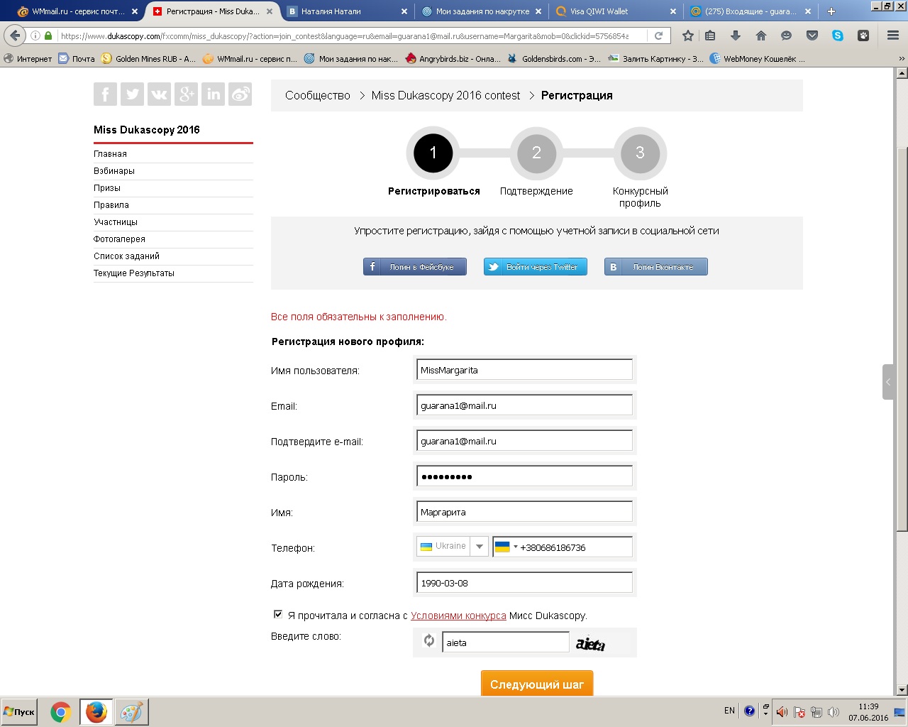Open Список заданий in the sidebar menu
The image size is (908, 727).
(126, 256)
